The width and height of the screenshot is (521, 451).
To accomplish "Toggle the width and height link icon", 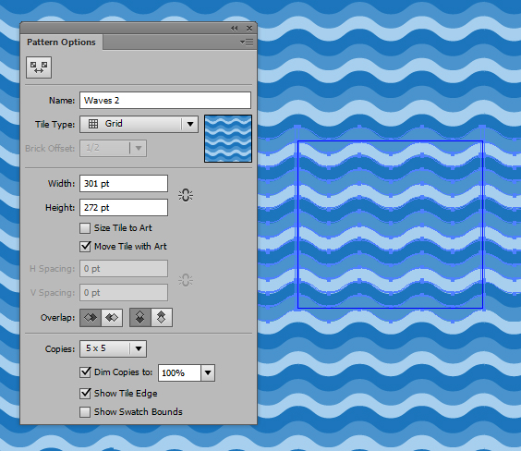I will point(186,195).
